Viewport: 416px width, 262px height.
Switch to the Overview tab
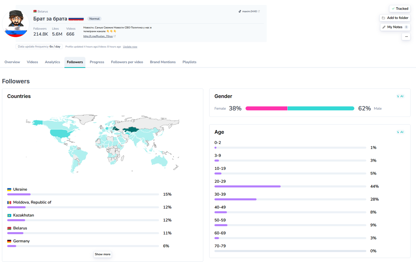(x=12, y=62)
